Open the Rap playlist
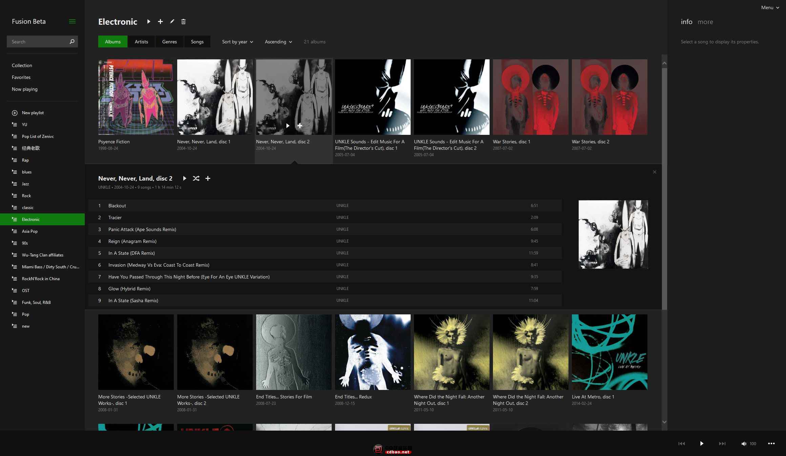Viewport: 786px width, 456px height. tap(42, 160)
